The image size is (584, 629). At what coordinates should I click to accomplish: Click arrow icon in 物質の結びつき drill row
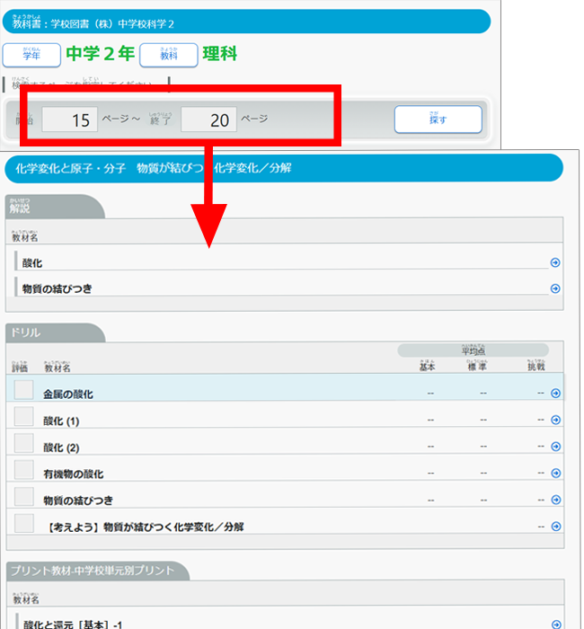[555, 500]
